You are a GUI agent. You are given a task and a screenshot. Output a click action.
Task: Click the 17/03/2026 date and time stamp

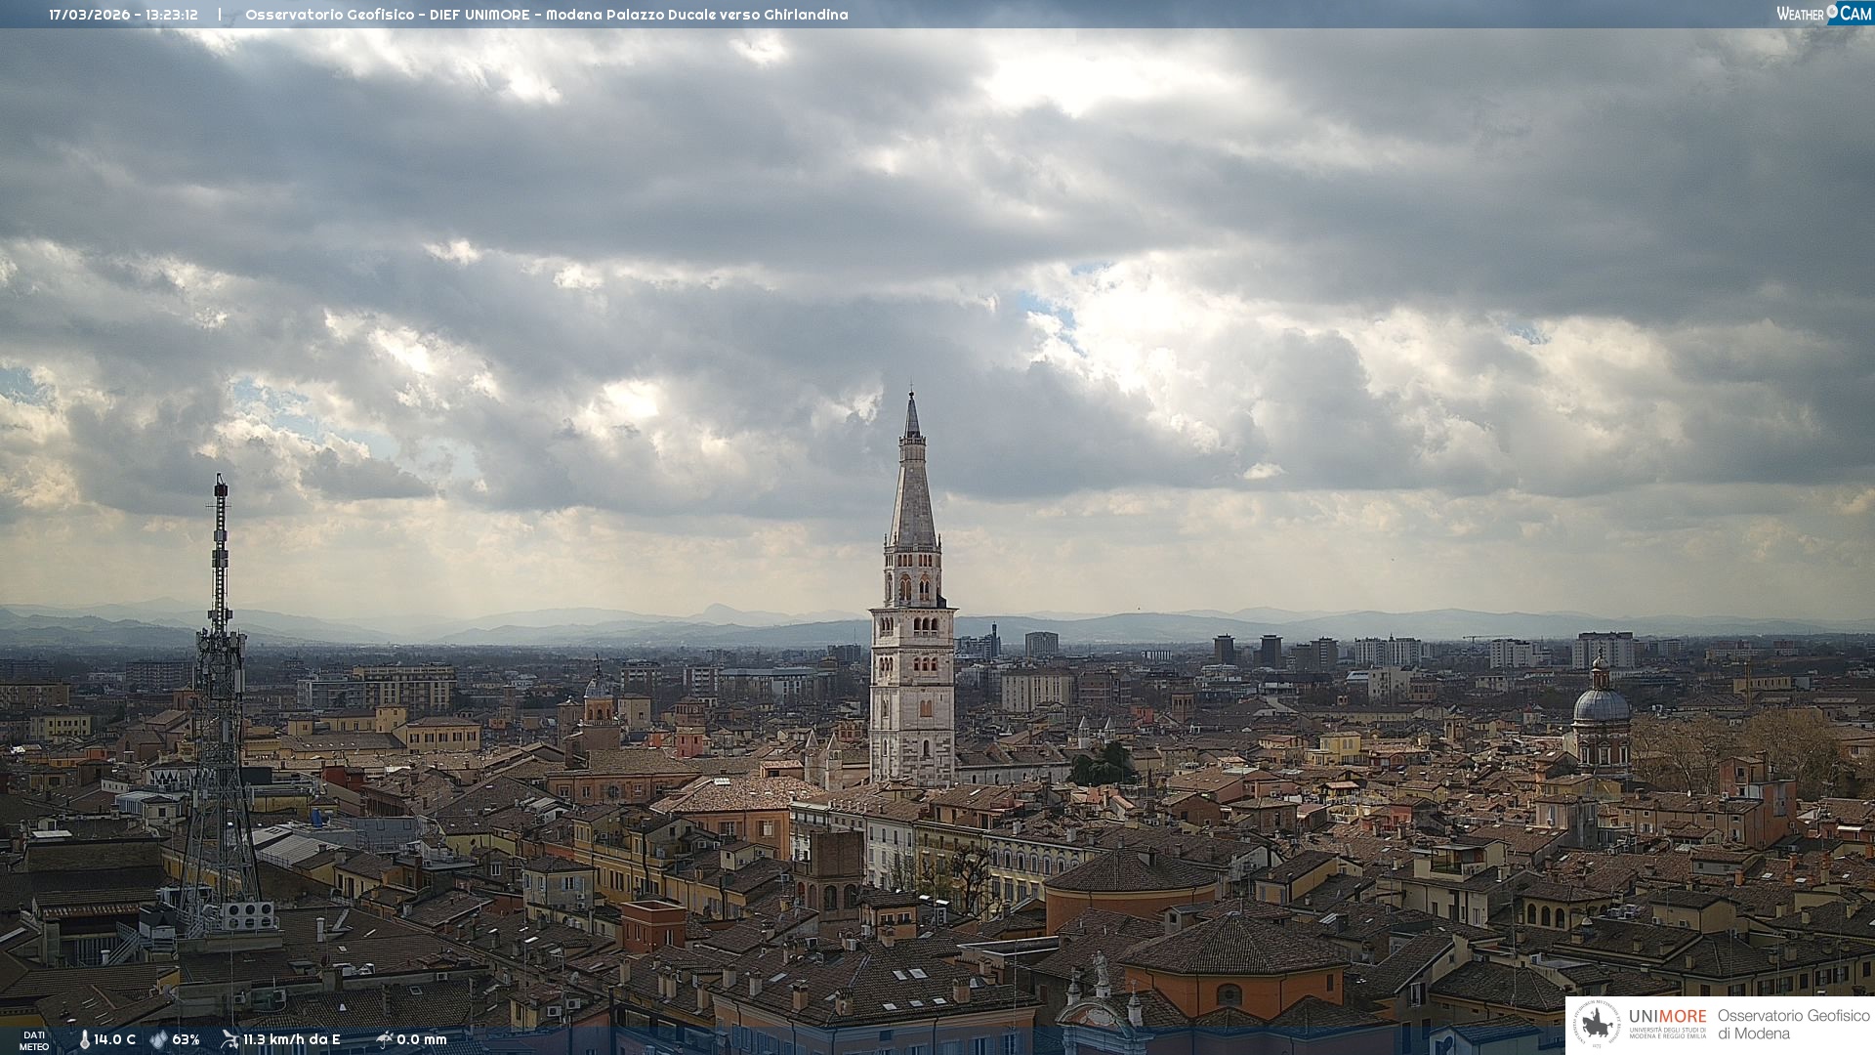point(123,15)
